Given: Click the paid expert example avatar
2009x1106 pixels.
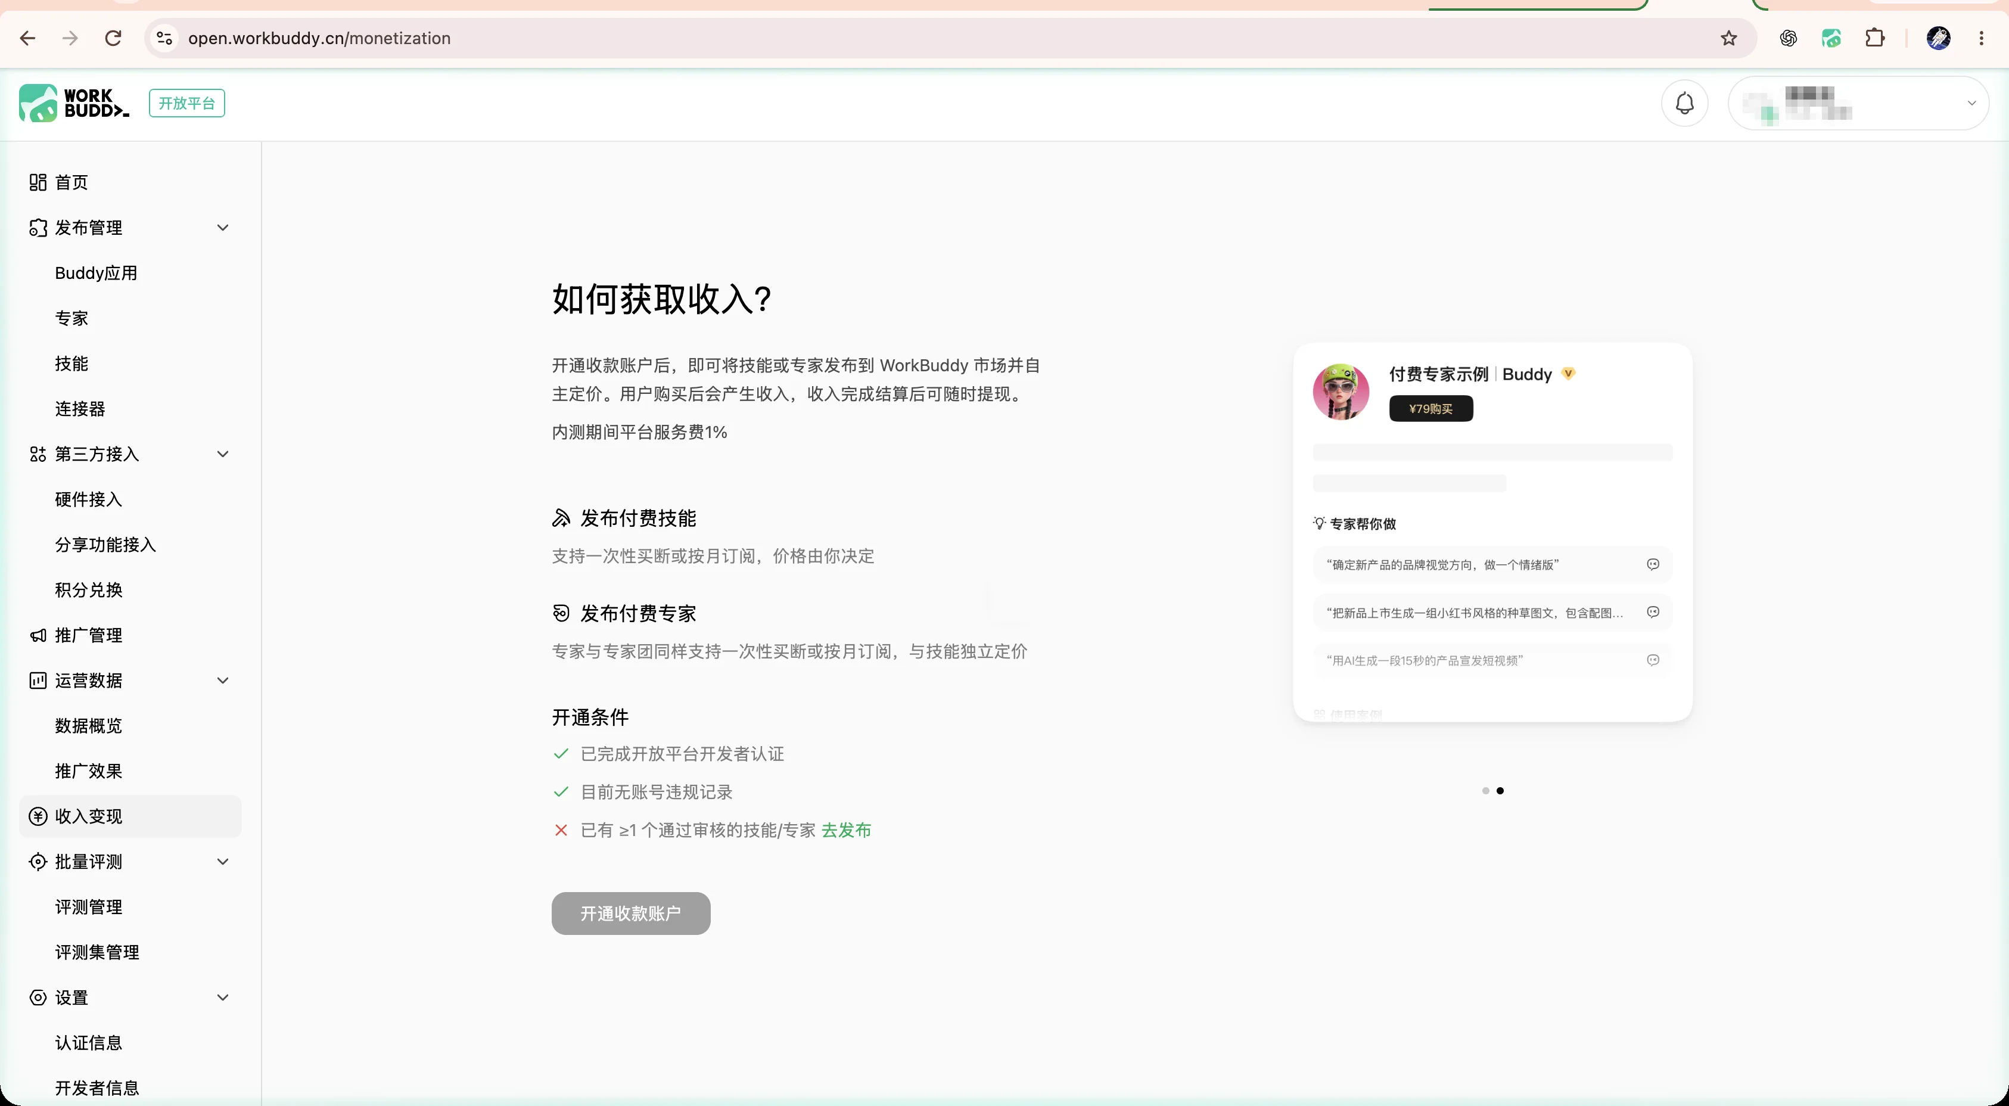Looking at the screenshot, I should pyautogui.click(x=1341, y=392).
